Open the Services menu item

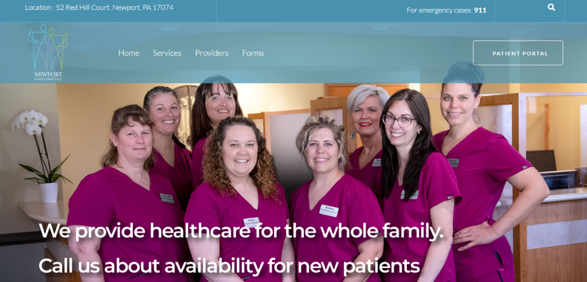[167, 53]
